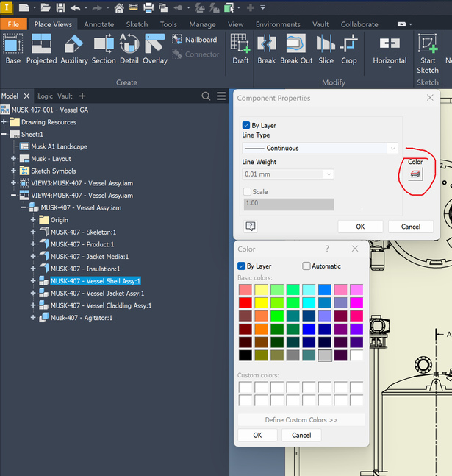The image size is (452, 476).
Task: Select Sketch Symbols in browser tree
Action: (x=54, y=171)
